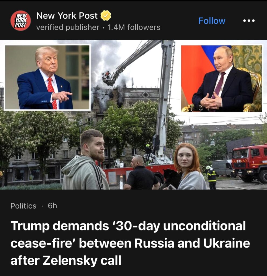
Task: Tap the 6h timestamp
Action: pos(53,206)
